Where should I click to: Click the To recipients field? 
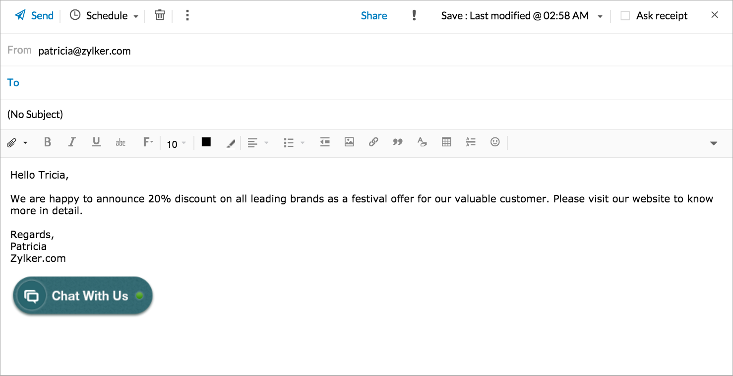pyautogui.click(x=347, y=83)
